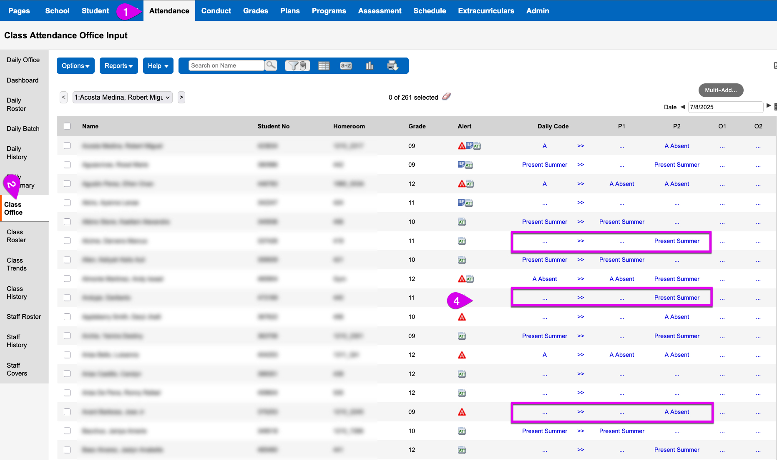
Task: Click the next date arrow
Action: pyautogui.click(x=769, y=105)
